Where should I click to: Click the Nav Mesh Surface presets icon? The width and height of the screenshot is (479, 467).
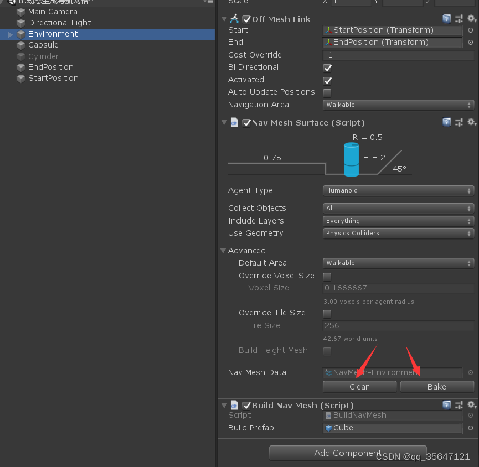point(459,122)
